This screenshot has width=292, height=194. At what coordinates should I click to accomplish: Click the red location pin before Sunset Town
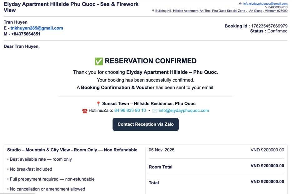point(98,104)
